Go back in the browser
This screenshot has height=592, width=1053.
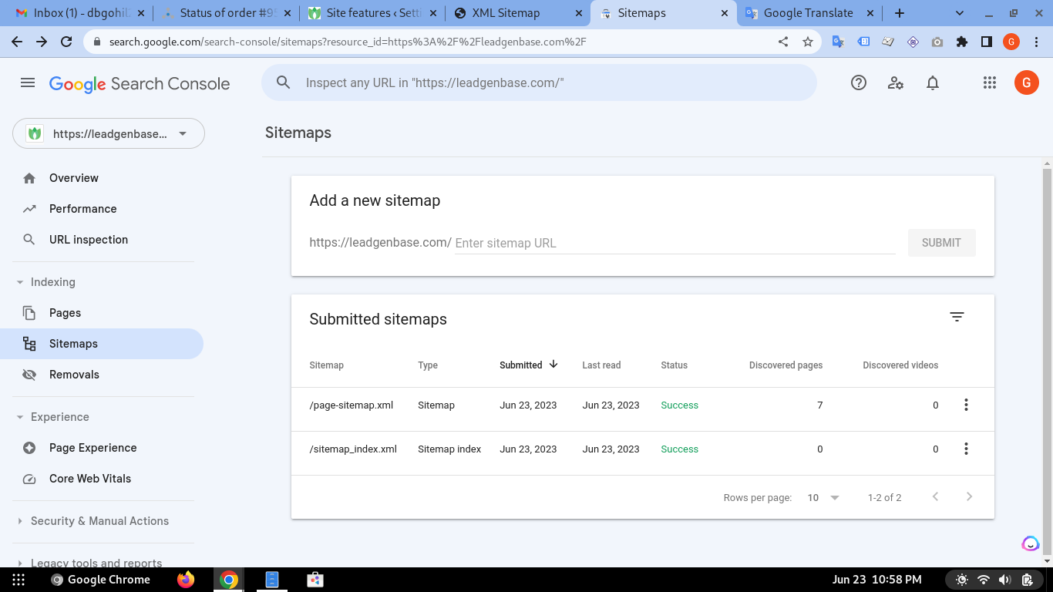pos(17,42)
